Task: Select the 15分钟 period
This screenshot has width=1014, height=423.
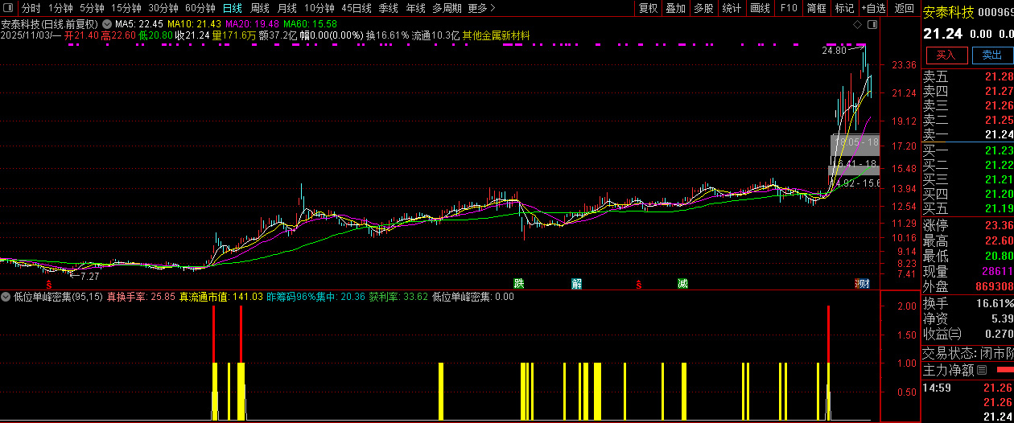Action: [x=126, y=8]
